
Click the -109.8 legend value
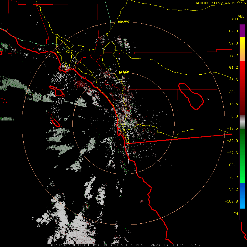coord(232,201)
